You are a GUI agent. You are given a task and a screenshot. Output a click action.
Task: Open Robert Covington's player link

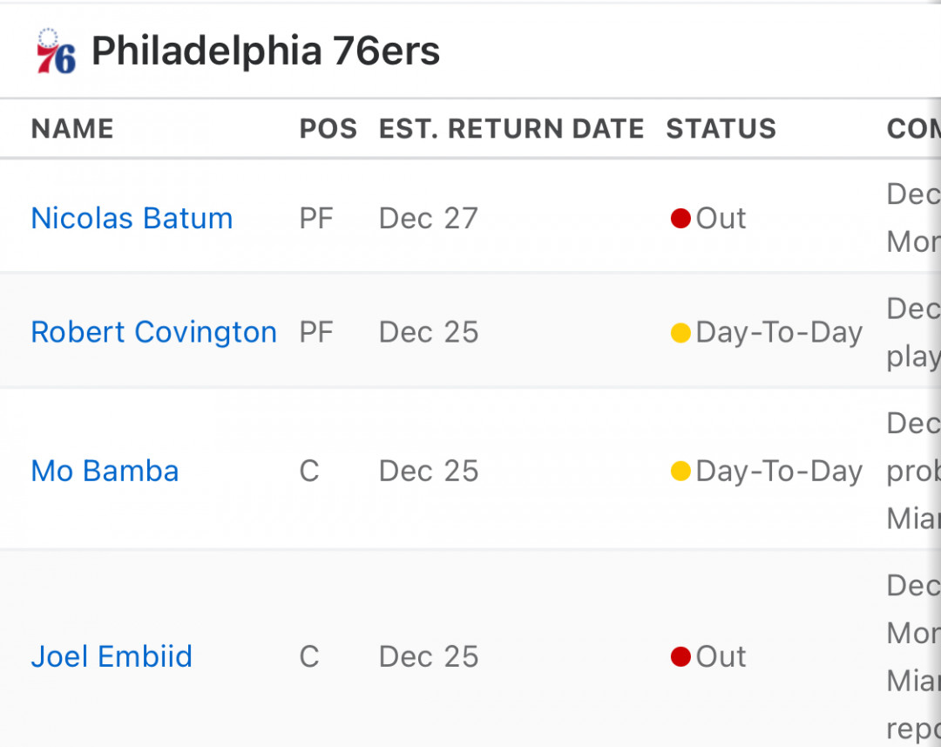[153, 332]
